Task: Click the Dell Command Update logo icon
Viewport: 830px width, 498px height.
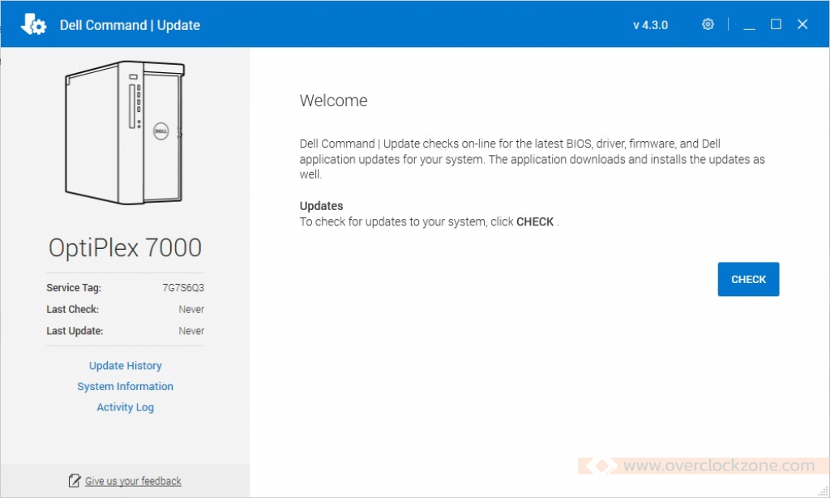Action: [x=33, y=24]
